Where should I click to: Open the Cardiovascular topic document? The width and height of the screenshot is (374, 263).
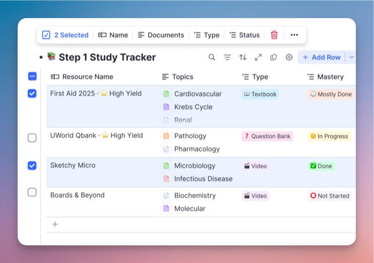pos(197,94)
